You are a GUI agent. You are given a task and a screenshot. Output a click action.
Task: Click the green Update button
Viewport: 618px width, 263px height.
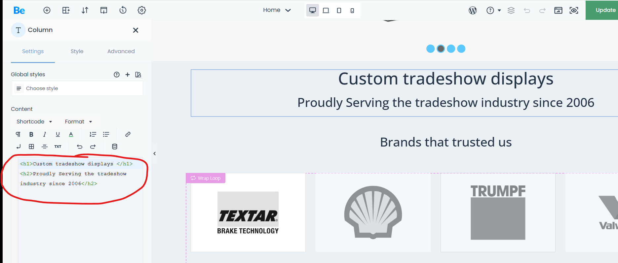(602, 10)
